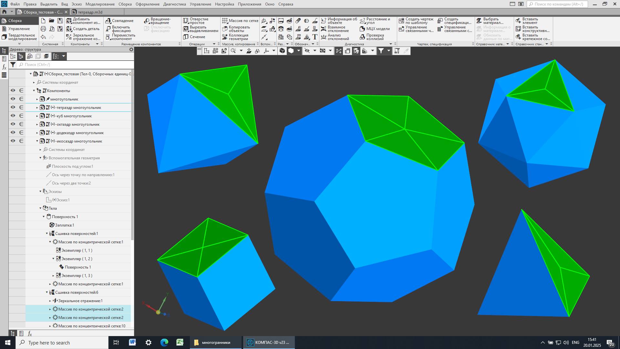Open the Variables fx panel on left sidebar
The width and height of the screenshot is (620, 349).
tap(4, 67)
